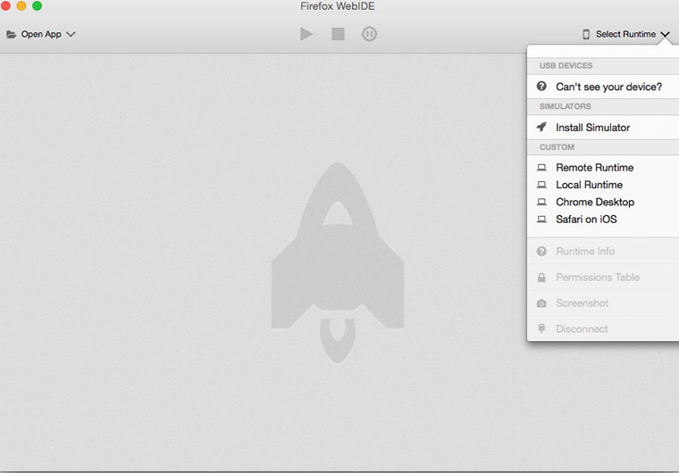679x473 pixels.
Task: Click the Select Runtime chevron arrow
Action: (666, 34)
